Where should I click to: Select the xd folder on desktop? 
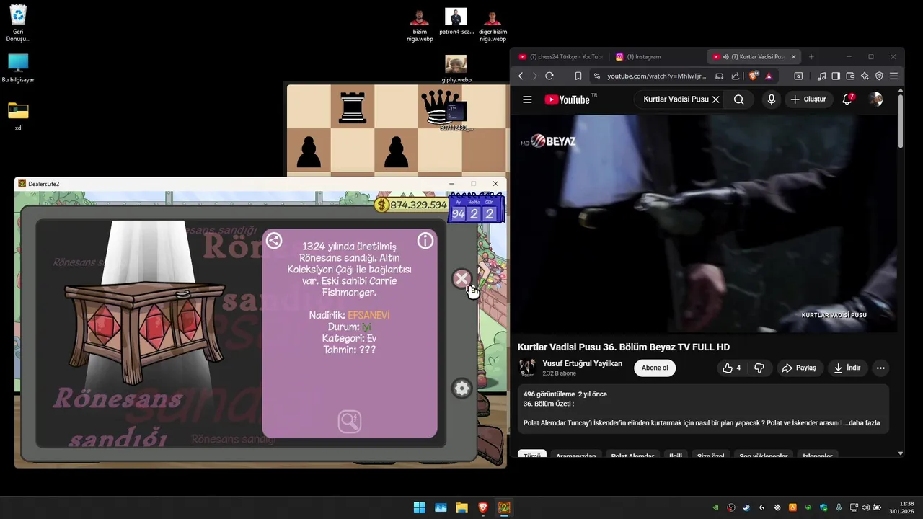coord(18,115)
